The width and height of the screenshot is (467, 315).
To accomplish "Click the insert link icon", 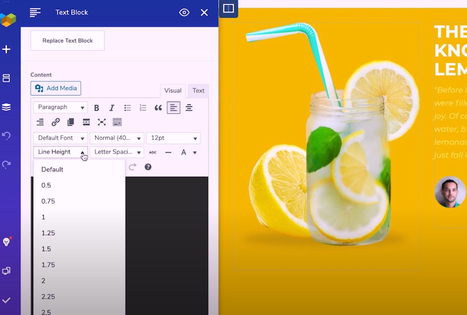I will [55, 122].
